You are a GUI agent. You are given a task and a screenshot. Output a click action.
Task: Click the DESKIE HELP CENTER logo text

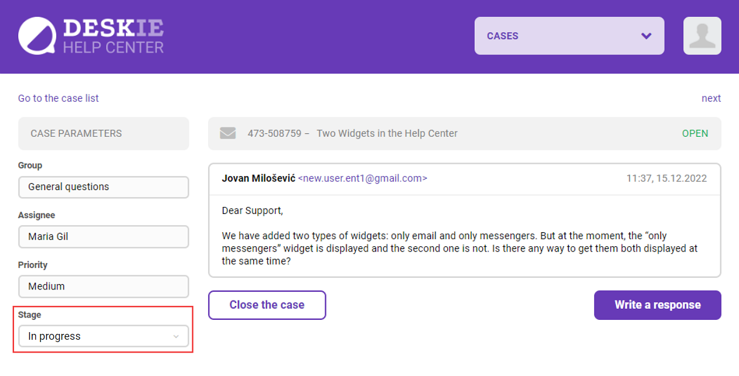(113, 36)
